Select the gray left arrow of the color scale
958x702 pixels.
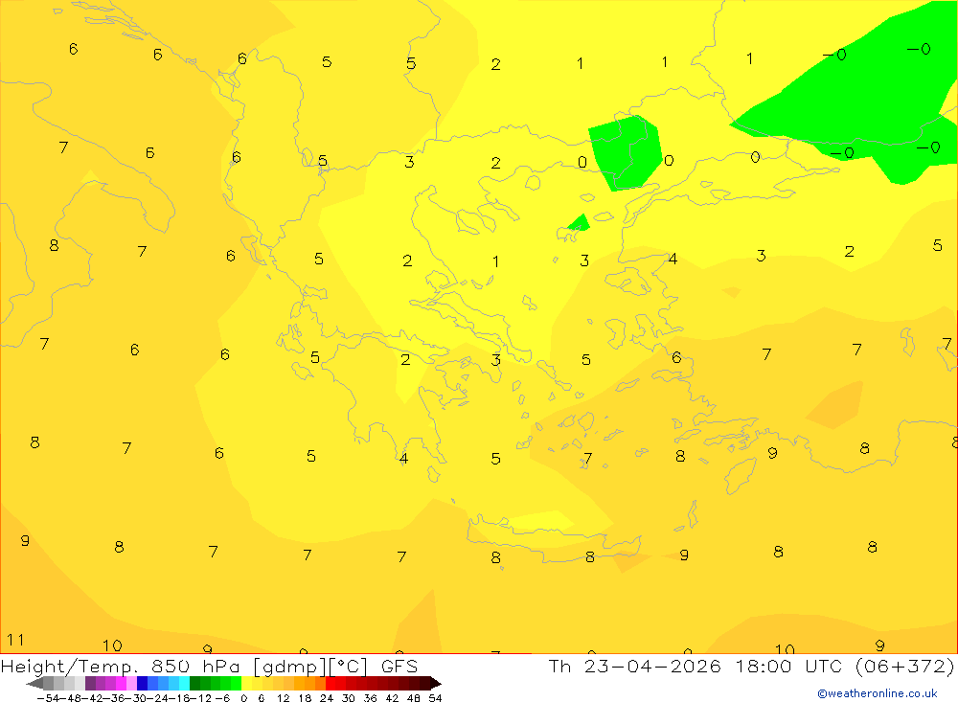[x=34, y=684]
